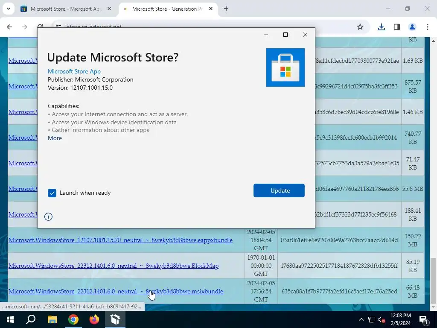The width and height of the screenshot is (437, 328).
Task: Click the Version: 12107.1001.15.0 text
Action: (x=80, y=88)
